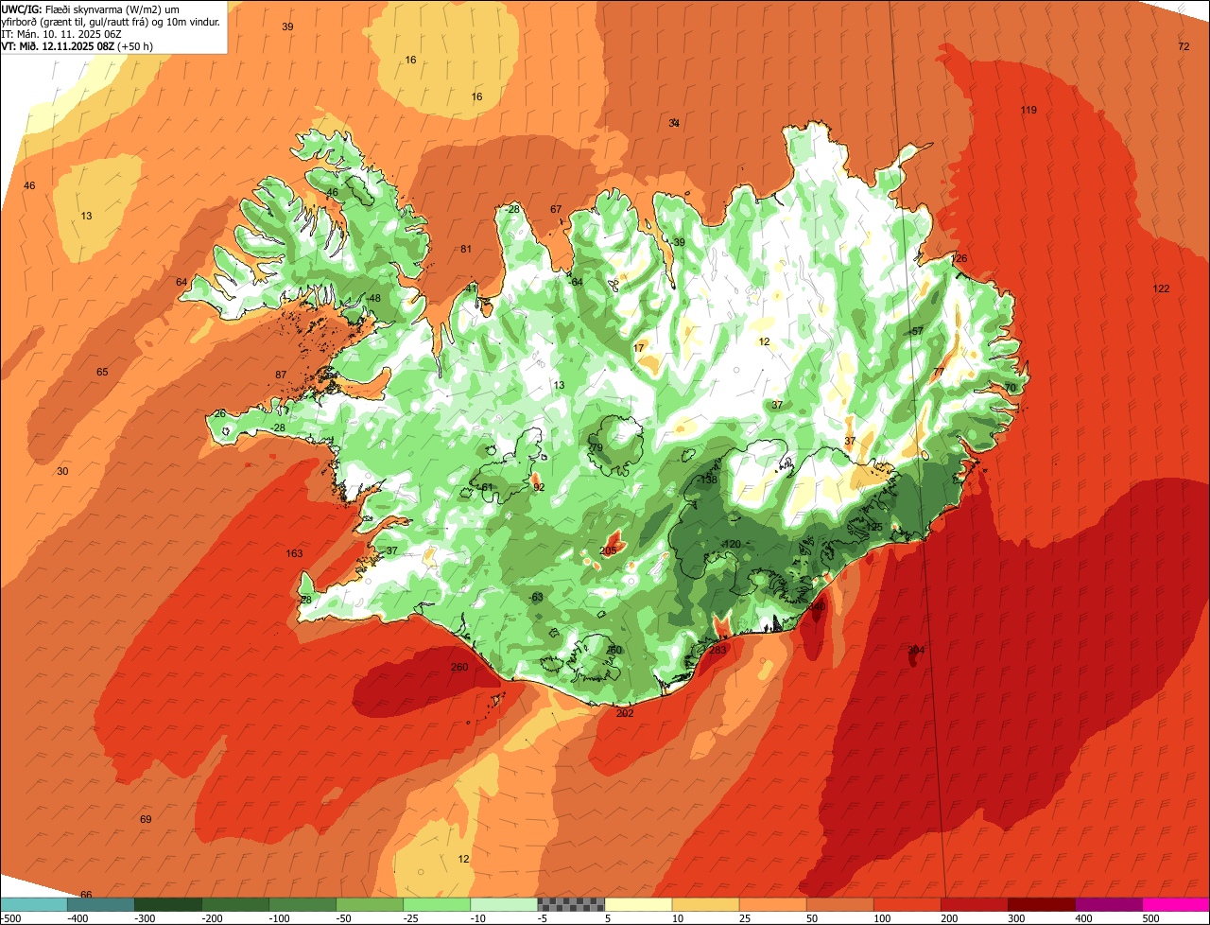The width and height of the screenshot is (1210, 925).
Task: Click the '63' value in south Iceland
Action: 537,597
